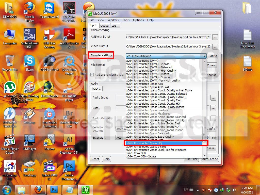Launch Adobe Photoshop desktop shortcut
260x195 pixels.
pos(69,170)
